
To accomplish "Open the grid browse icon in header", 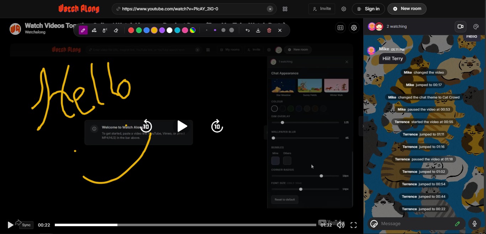I will [285, 9].
